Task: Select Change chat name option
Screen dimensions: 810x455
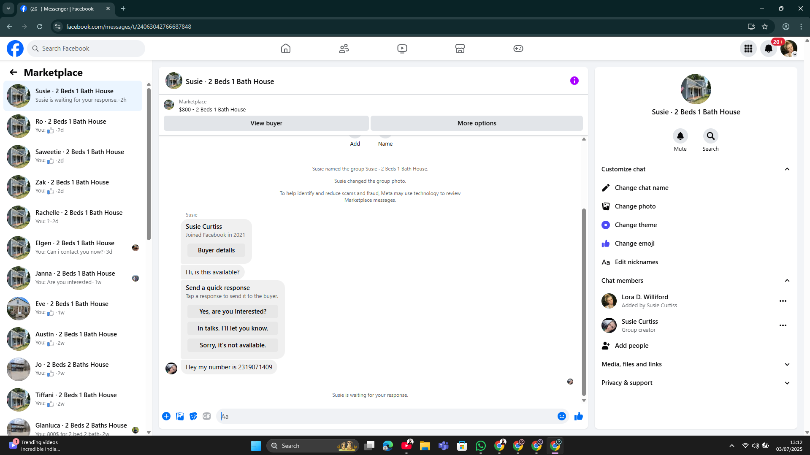Action: pyautogui.click(x=696, y=188)
